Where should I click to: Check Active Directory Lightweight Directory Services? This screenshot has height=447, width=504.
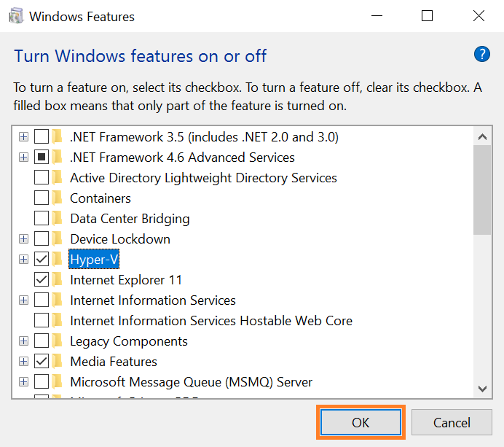click(42, 178)
